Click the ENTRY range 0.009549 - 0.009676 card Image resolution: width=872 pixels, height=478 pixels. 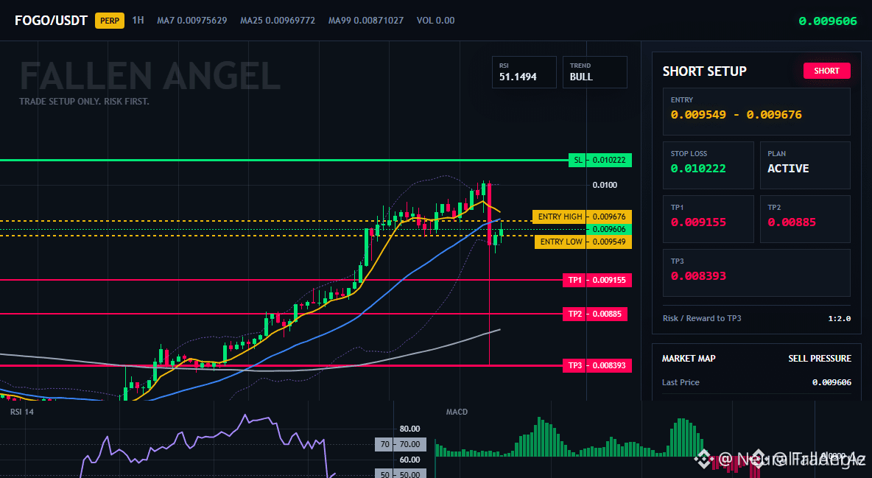point(756,111)
